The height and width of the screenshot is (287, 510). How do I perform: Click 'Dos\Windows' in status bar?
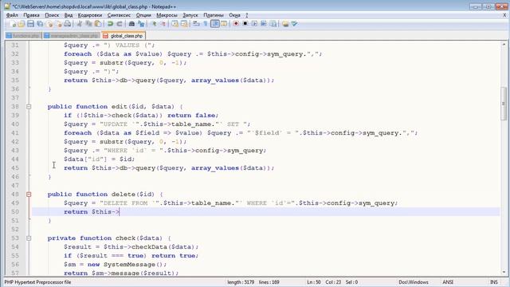(x=414, y=282)
